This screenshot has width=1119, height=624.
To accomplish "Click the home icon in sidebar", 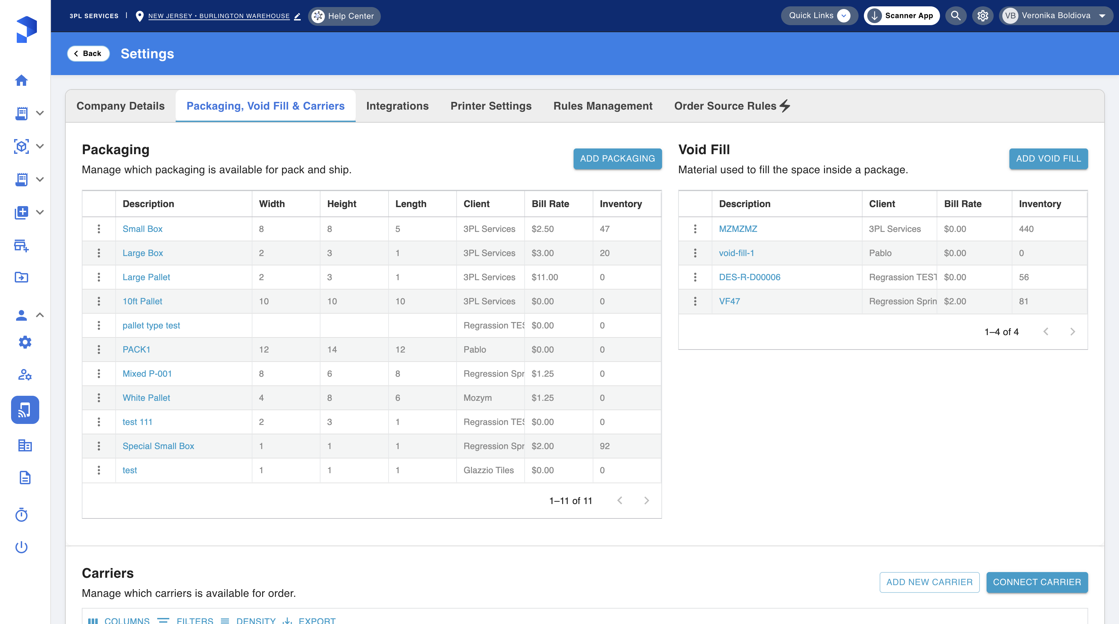I will [x=21, y=80].
